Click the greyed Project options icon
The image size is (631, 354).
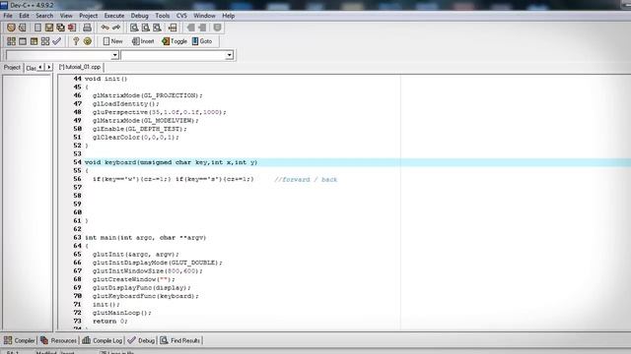(217, 28)
